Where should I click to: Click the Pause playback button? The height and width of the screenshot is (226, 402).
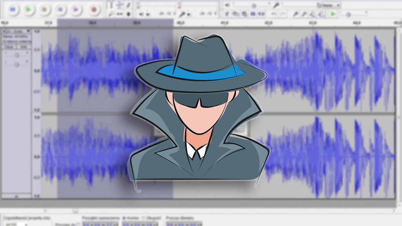point(13,9)
